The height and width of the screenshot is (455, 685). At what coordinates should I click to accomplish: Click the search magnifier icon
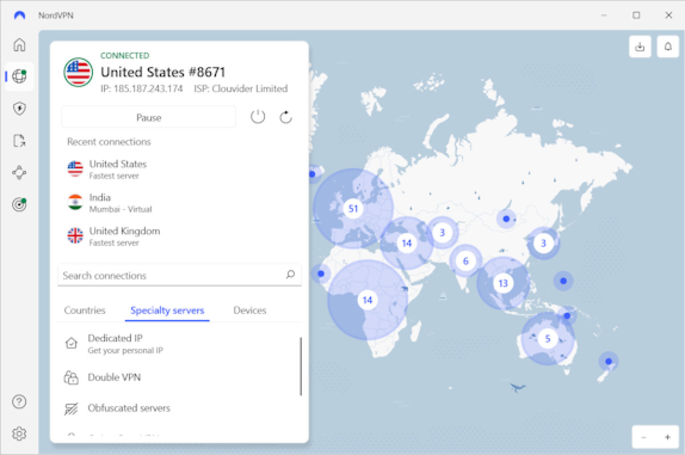(x=291, y=275)
